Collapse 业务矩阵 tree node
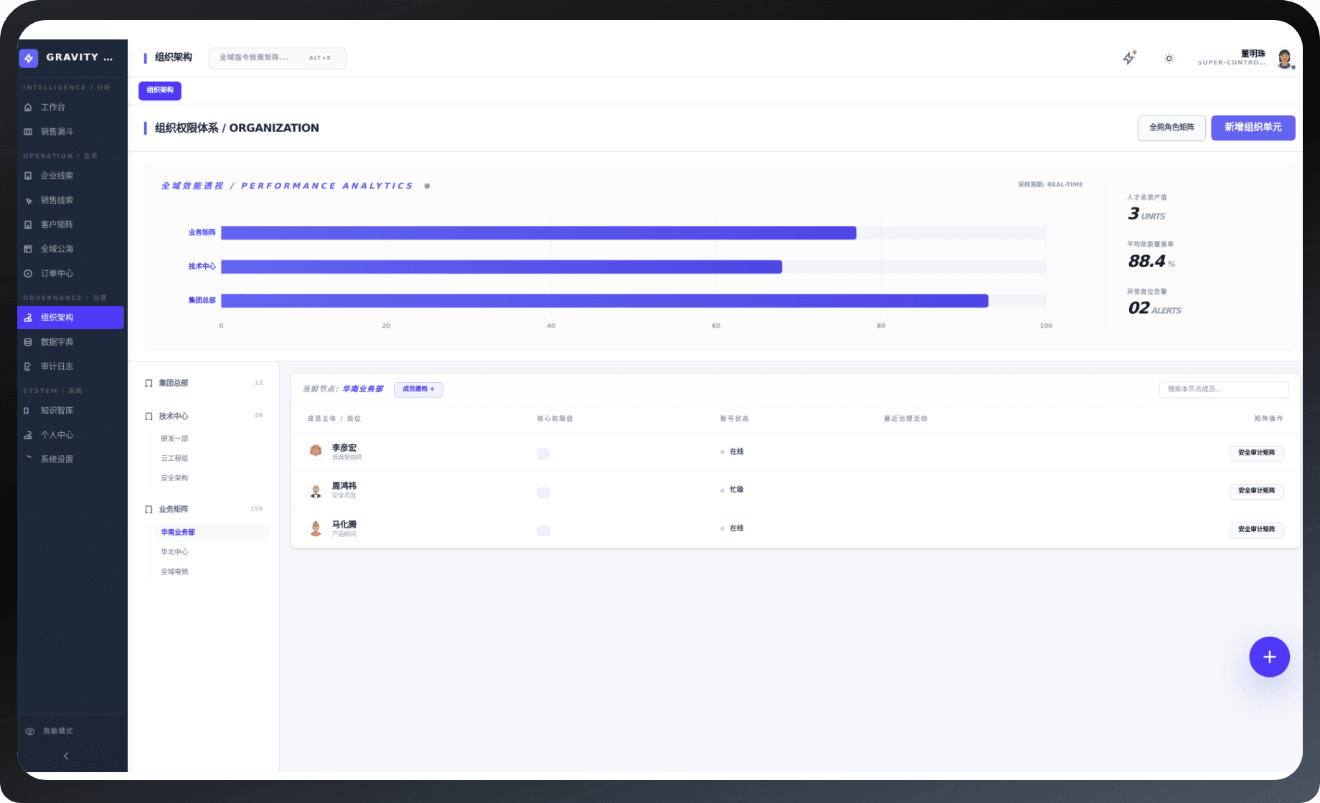Image resolution: width=1320 pixels, height=803 pixels. (204, 510)
